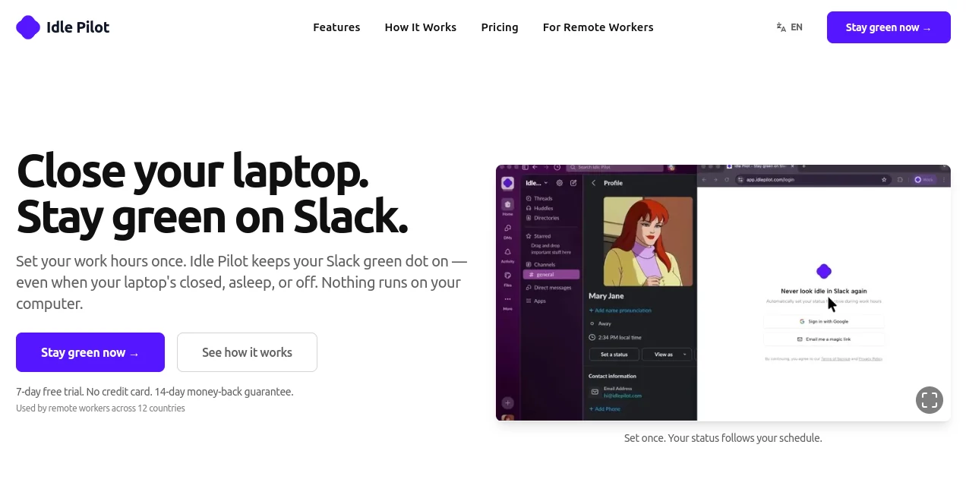The image size is (966, 495).
Task: Click the Slack workspace logo in the demo
Action: tap(507, 183)
